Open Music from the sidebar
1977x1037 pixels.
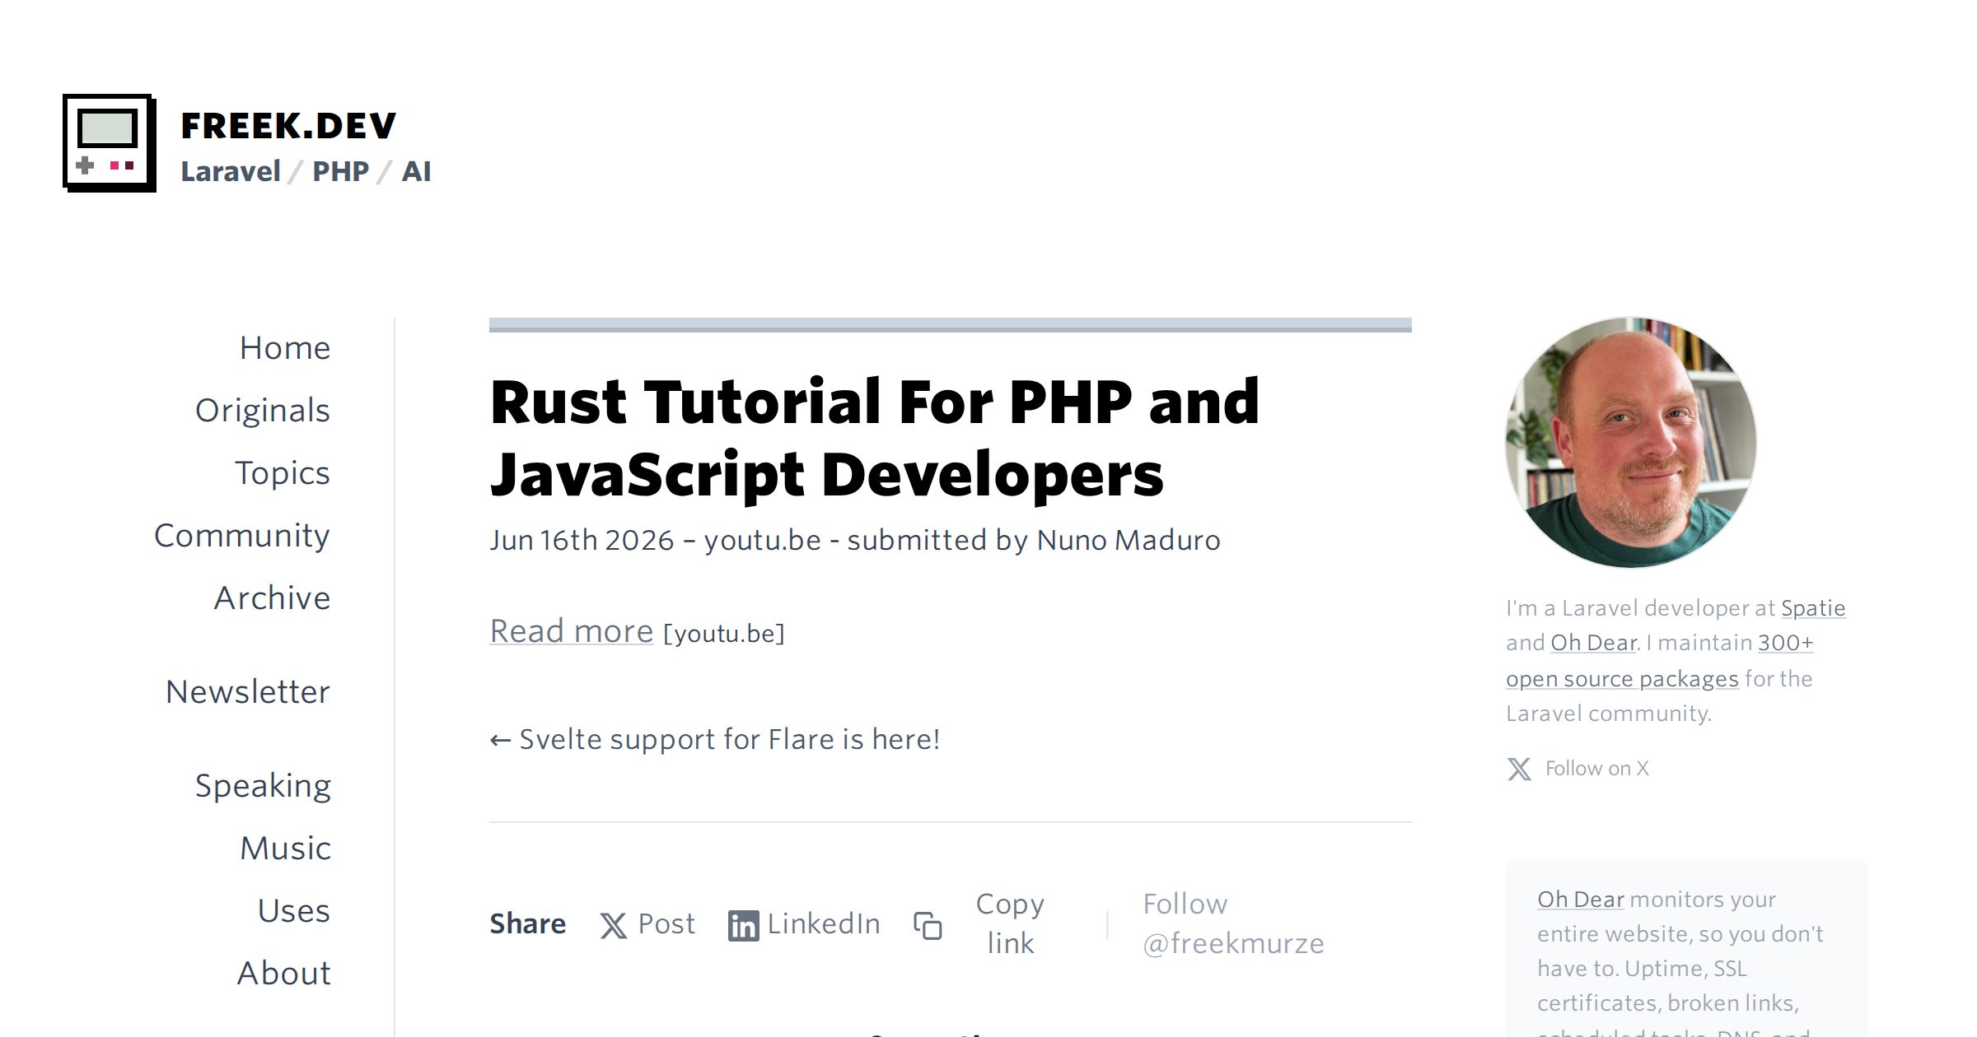coord(286,849)
